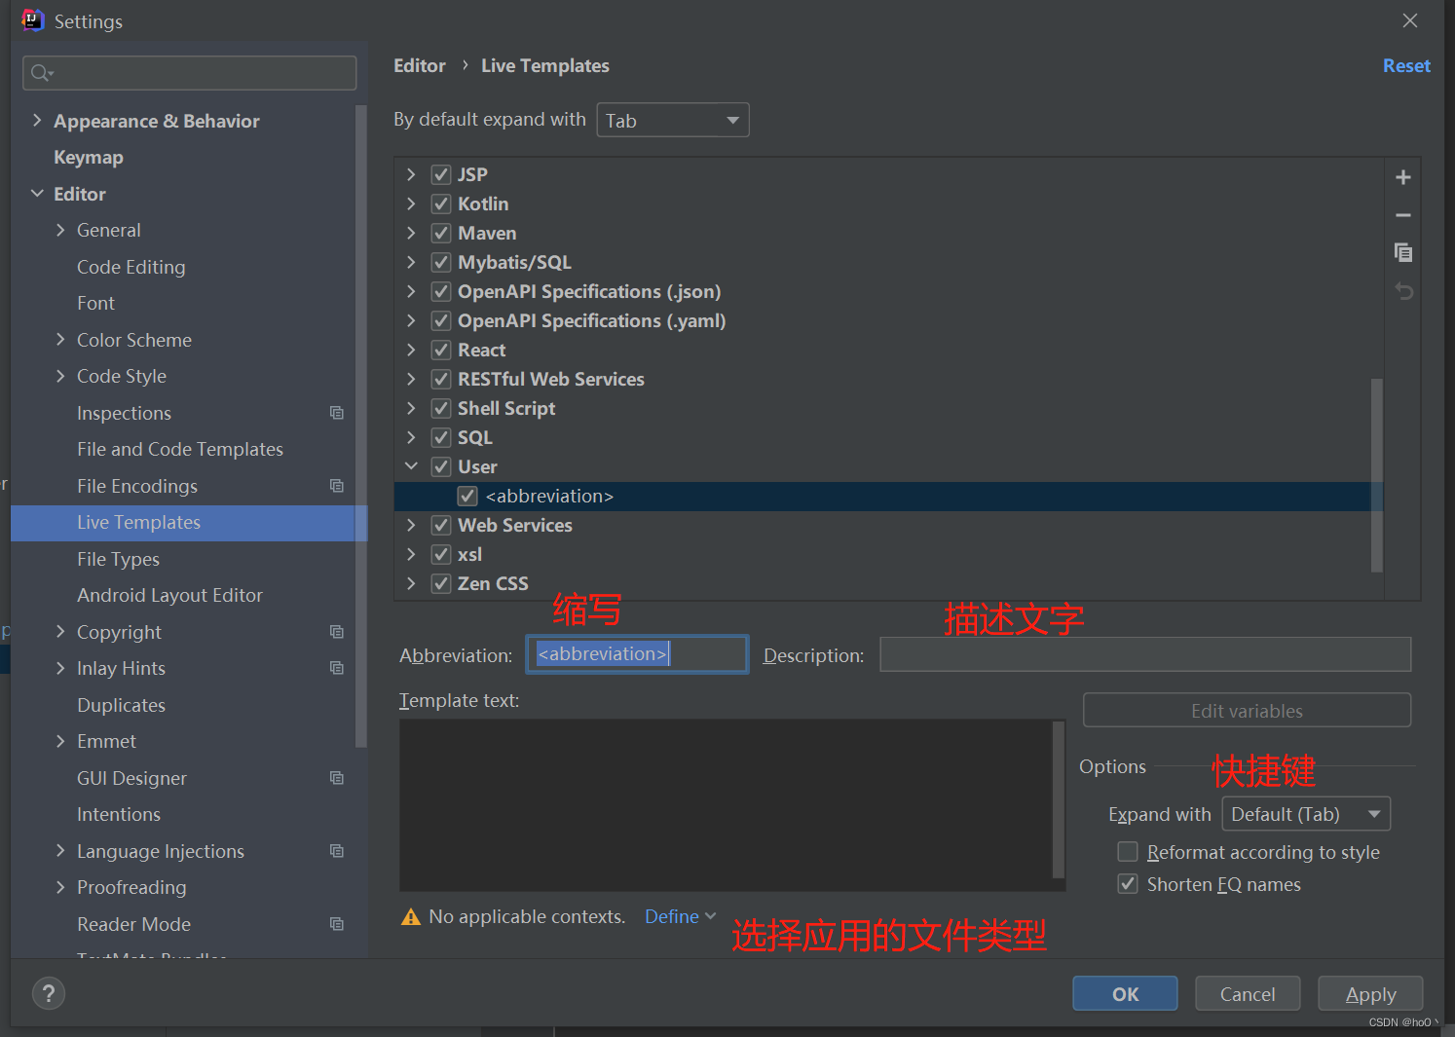1455x1037 pixels.
Task: Open the Code Editing settings page
Action: [x=131, y=267]
